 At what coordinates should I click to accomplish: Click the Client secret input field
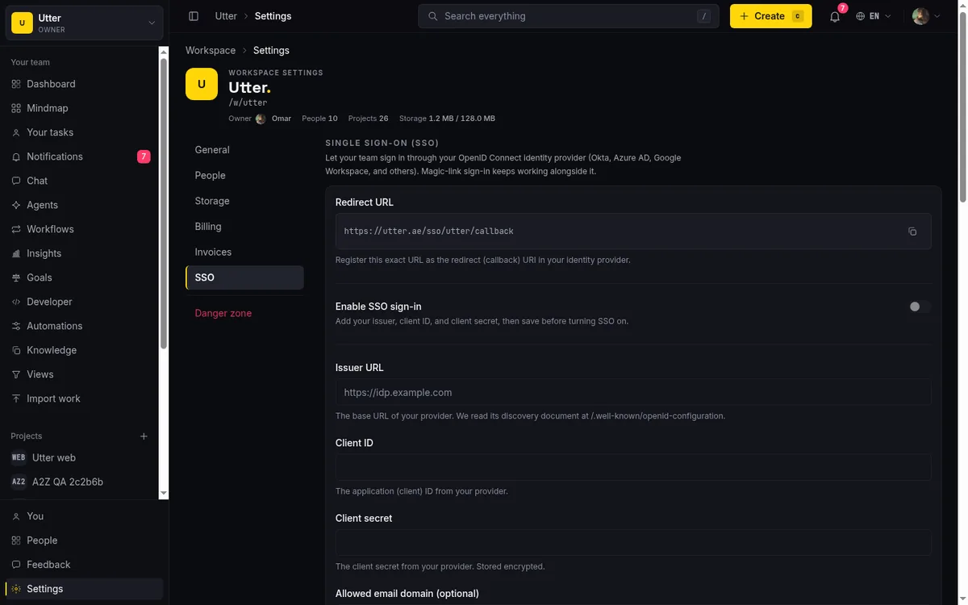(633, 543)
